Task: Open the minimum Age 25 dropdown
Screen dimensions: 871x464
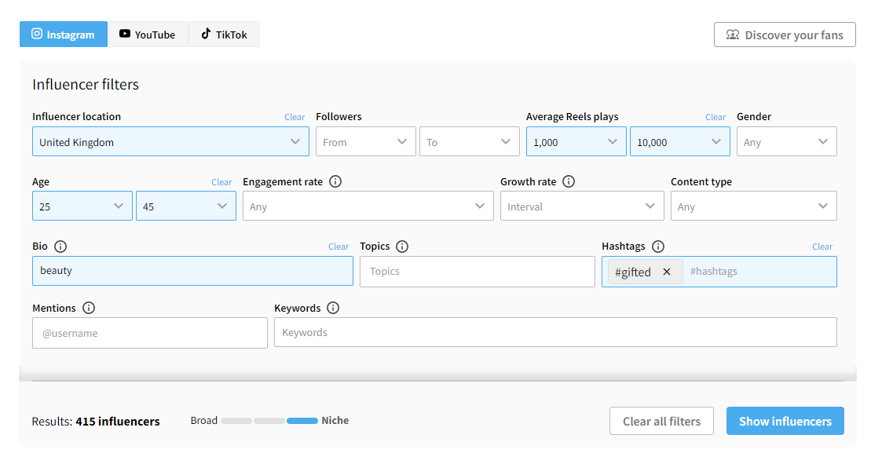Action: pos(82,206)
